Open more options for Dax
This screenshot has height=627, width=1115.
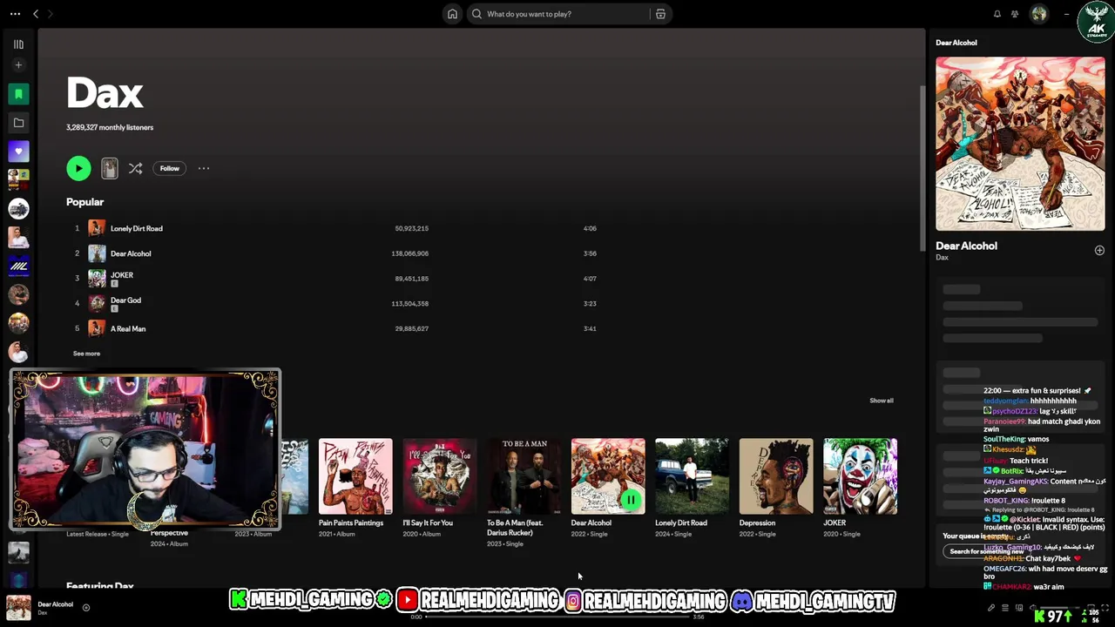click(204, 168)
